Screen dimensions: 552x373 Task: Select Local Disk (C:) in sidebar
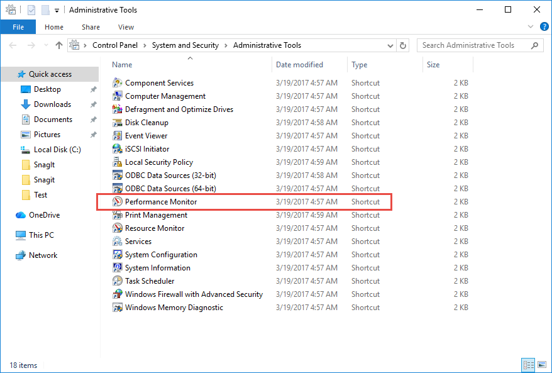pos(57,149)
